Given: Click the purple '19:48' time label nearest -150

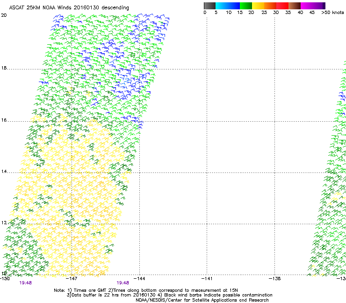Looking at the screenshot, I should [25, 283].
